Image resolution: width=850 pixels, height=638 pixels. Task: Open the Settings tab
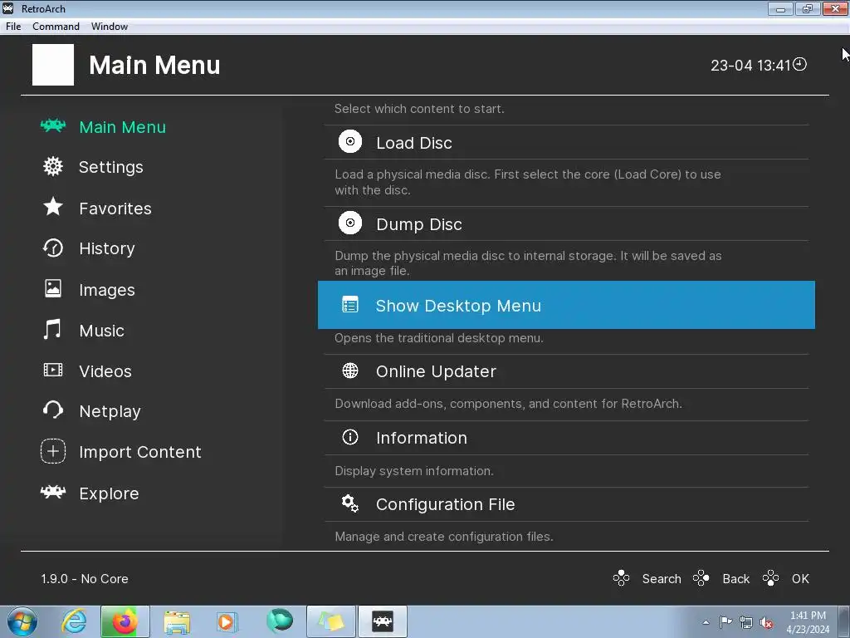click(x=111, y=167)
